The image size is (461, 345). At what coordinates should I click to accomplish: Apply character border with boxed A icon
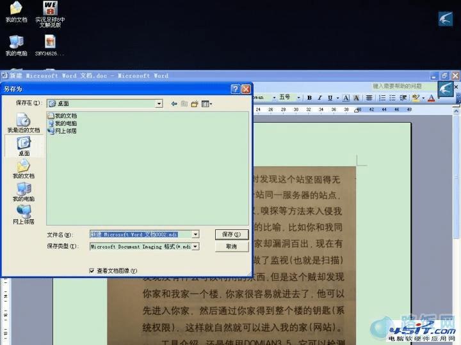click(x=346, y=98)
